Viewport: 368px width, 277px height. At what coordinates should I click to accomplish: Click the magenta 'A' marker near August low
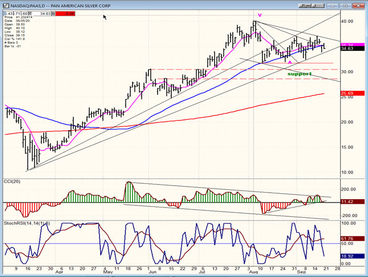point(289,63)
